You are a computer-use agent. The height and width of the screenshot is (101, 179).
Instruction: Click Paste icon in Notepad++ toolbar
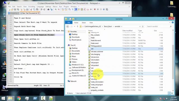tap(37, 9)
